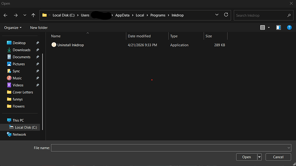The width and height of the screenshot is (296, 166).
Task: Navigate to AppData breadcrumb
Action: pos(122,15)
